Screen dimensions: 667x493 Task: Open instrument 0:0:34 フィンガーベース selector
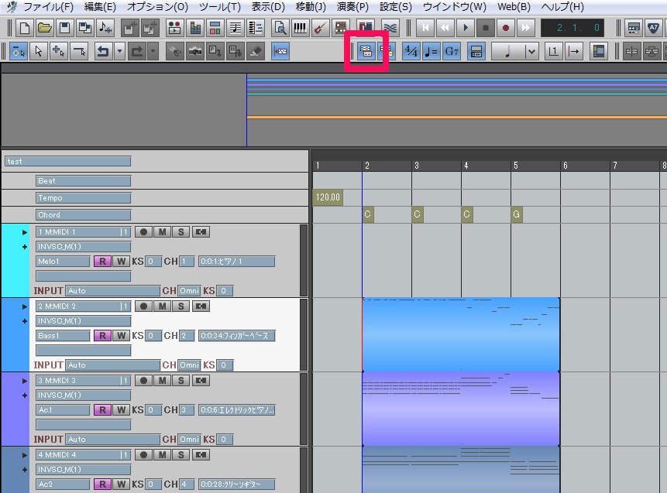pyautogui.click(x=236, y=336)
